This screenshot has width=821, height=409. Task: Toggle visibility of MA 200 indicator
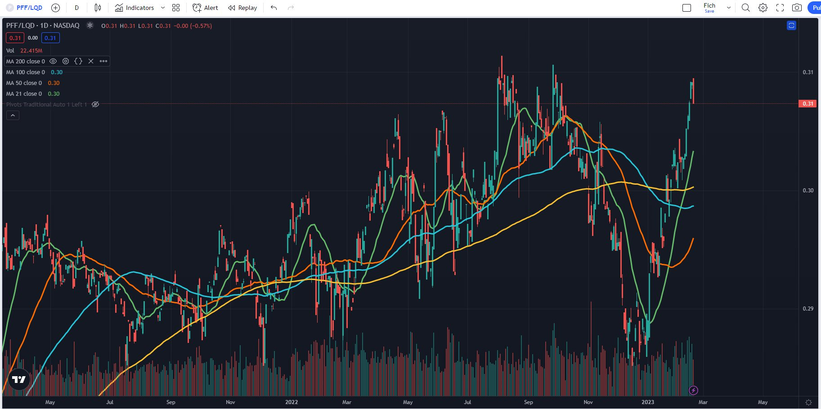tap(53, 61)
